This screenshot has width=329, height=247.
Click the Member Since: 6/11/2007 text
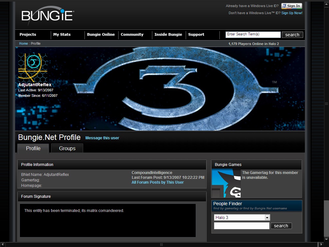[x=38, y=96]
